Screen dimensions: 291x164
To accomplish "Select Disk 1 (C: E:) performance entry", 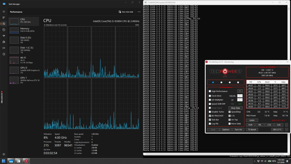I will click(x=24, y=50).
